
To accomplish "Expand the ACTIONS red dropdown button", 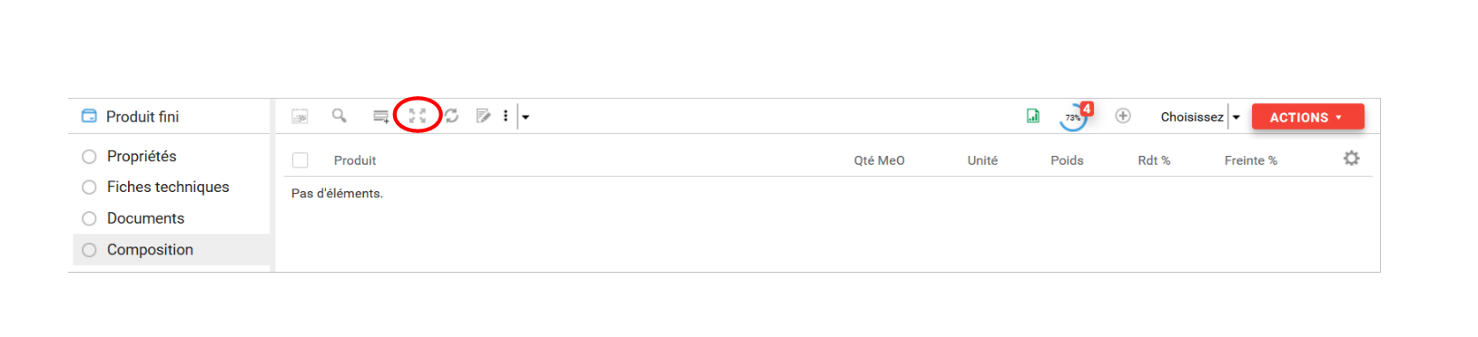I will point(1307,117).
